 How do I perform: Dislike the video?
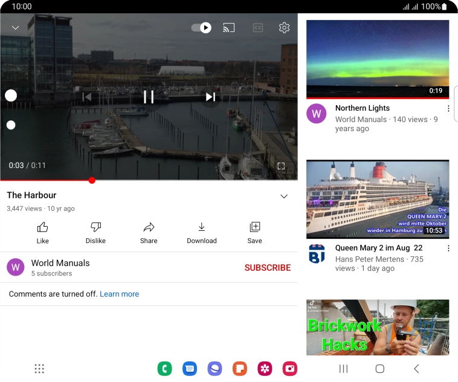tap(95, 232)
